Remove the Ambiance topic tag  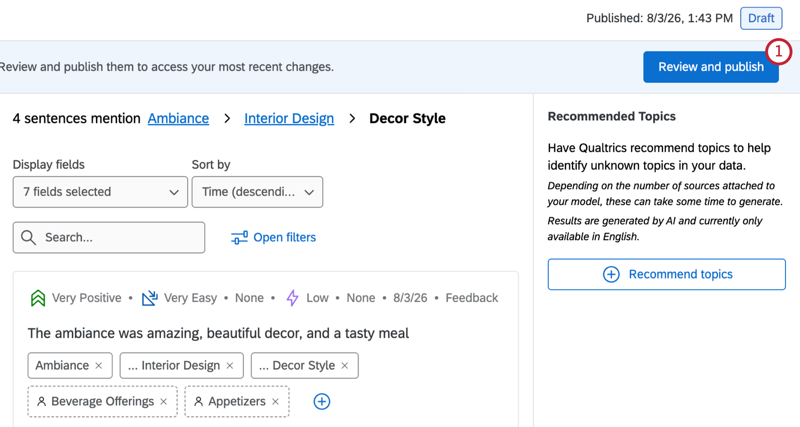99,365
